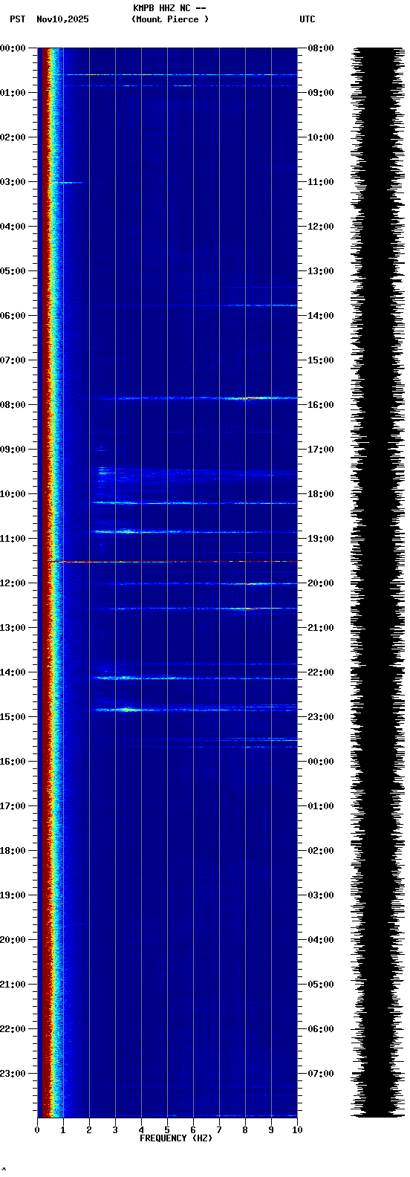This screenshot has height=1177, width=410.
Task: Click PST axis label 20:00
Action: tap(13, 940)
